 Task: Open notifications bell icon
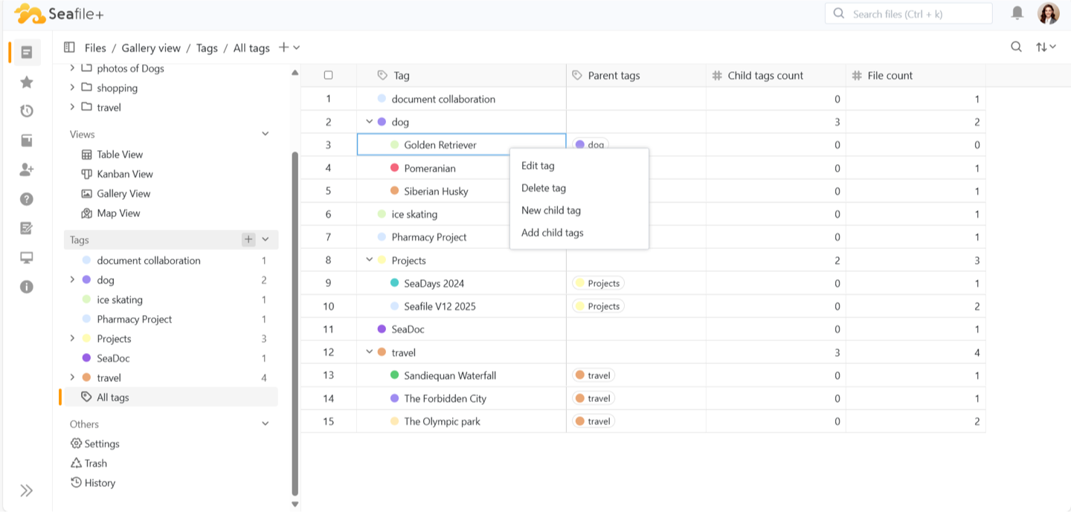(1017, 13)
